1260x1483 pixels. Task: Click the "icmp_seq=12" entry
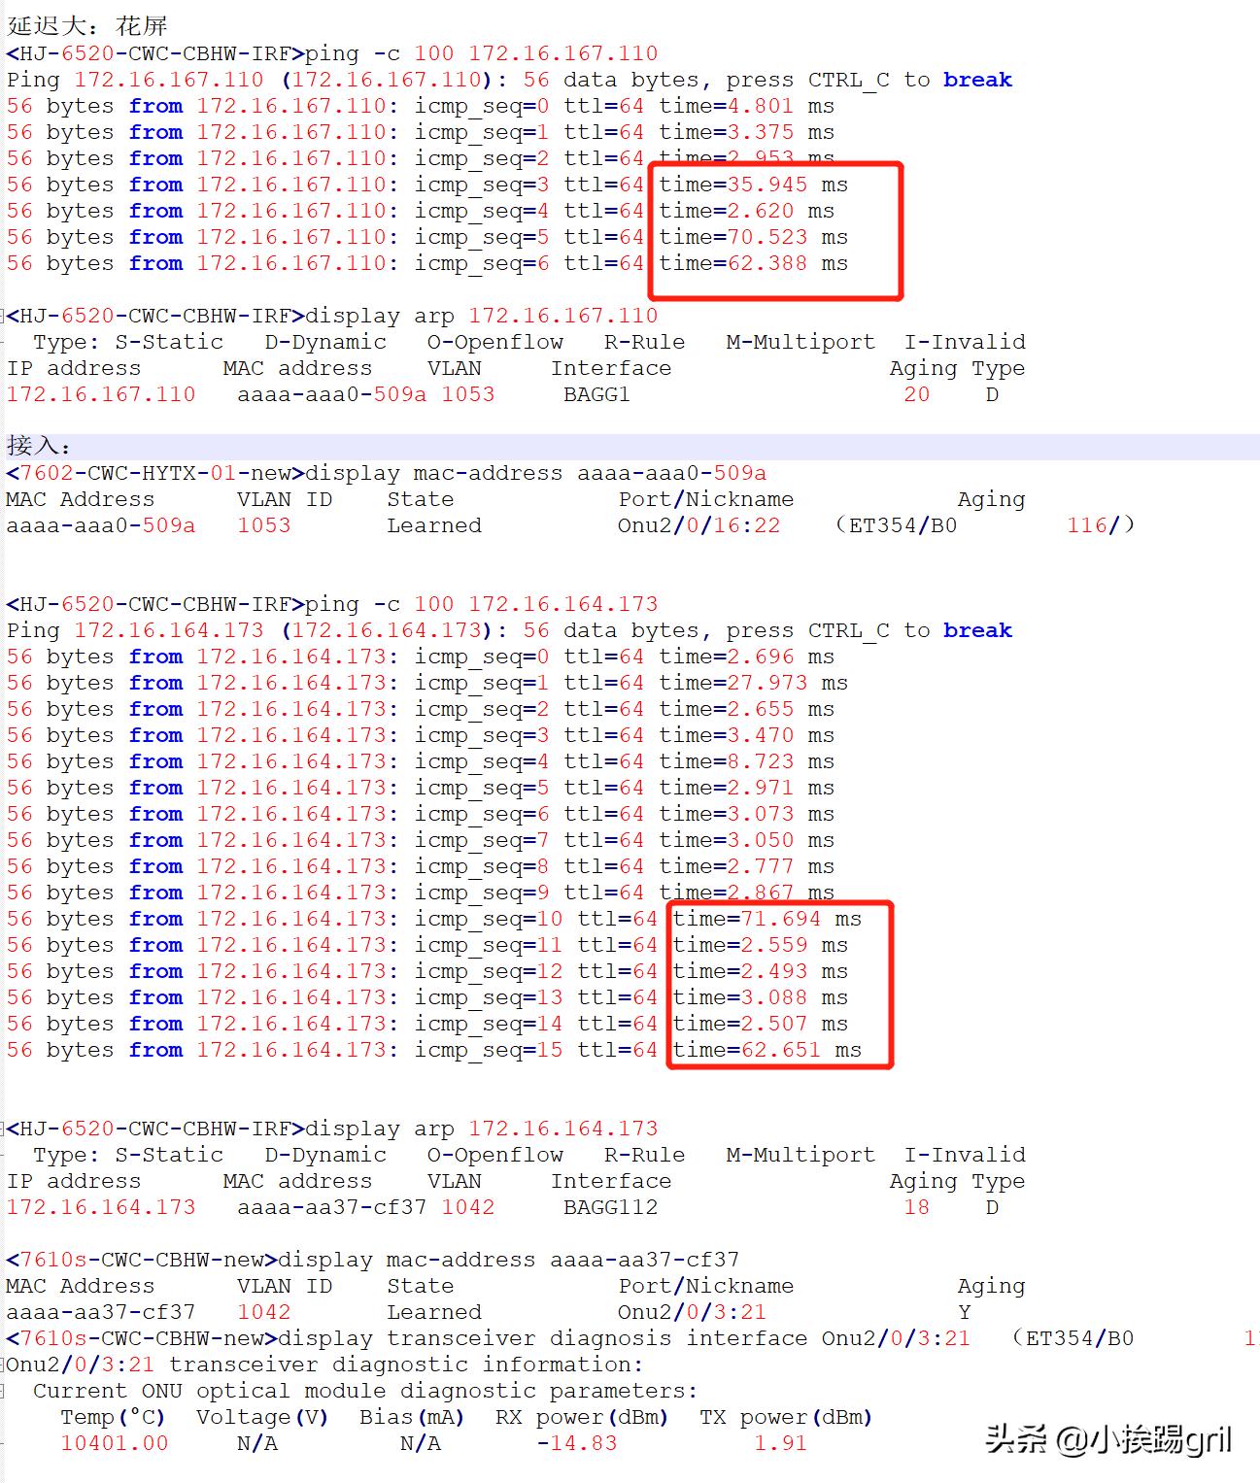(488, 971)
